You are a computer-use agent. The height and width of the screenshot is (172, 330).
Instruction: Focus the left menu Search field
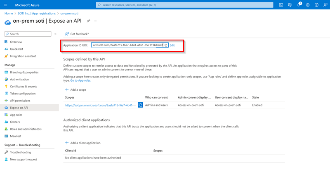pyautogui.click(x=28, y=34)
